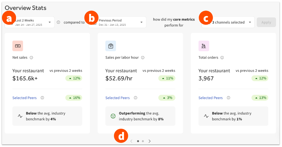Click info icon beside Net sales Selected Peers
282x147 pixels.
42,98
